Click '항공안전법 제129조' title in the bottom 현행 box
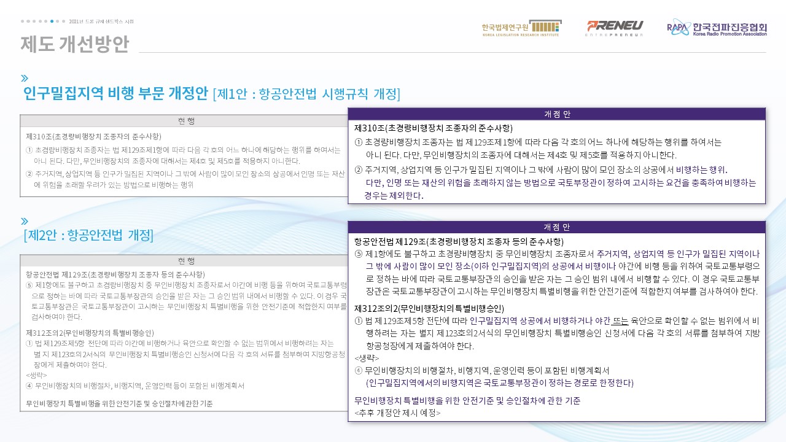This screenshot has height=442, width=786. [x=115, y=274]
